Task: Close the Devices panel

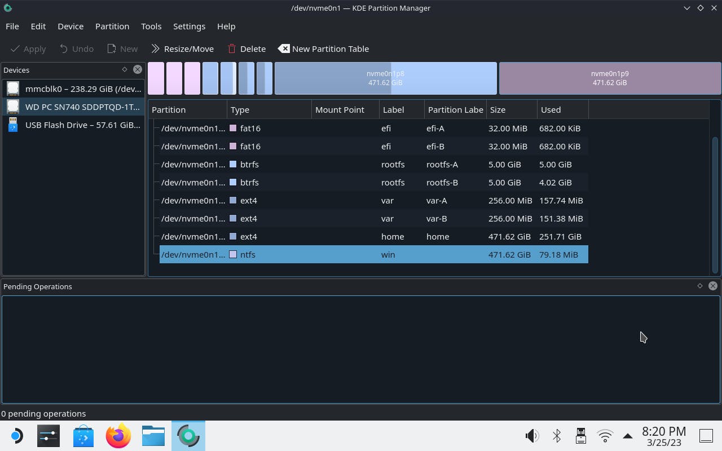Action: [138, 69]
